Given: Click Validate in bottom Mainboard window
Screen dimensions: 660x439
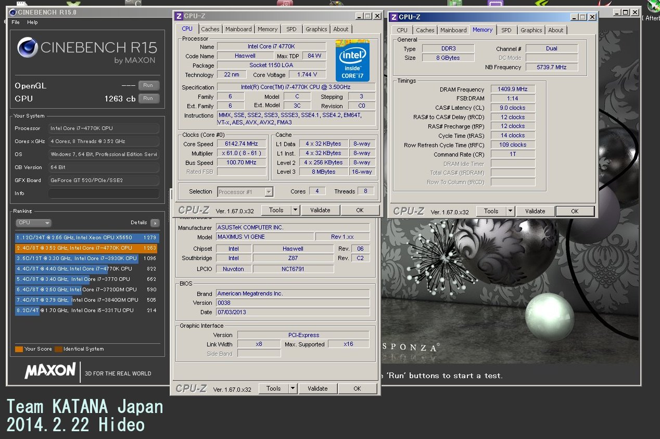Looking at the screenshot, I should coord(318,389).
